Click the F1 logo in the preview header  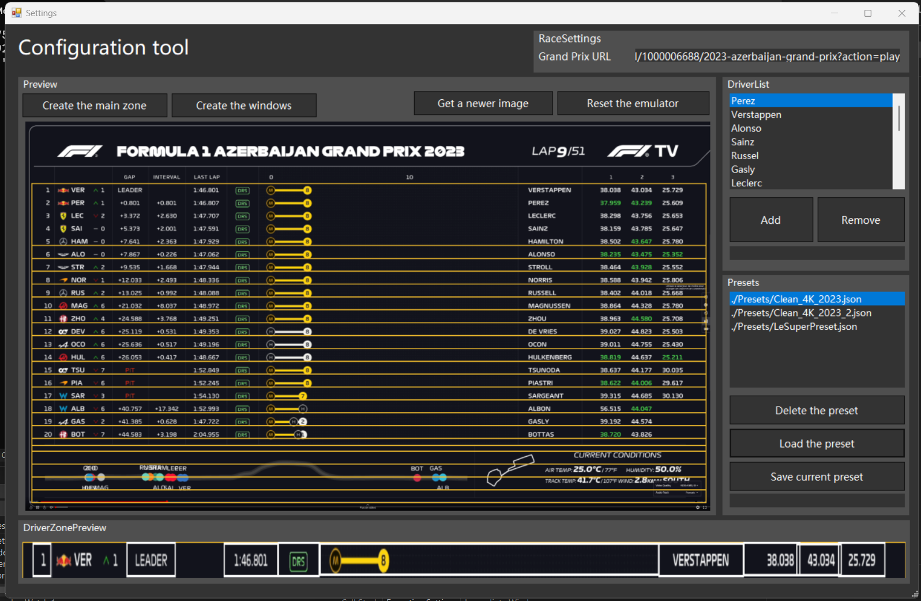point(80,151)
